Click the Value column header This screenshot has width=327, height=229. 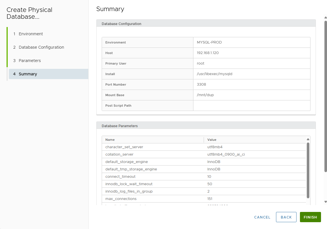point(212,140)
